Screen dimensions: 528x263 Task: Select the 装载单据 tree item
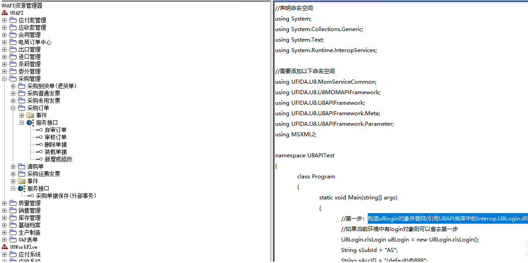55,152
